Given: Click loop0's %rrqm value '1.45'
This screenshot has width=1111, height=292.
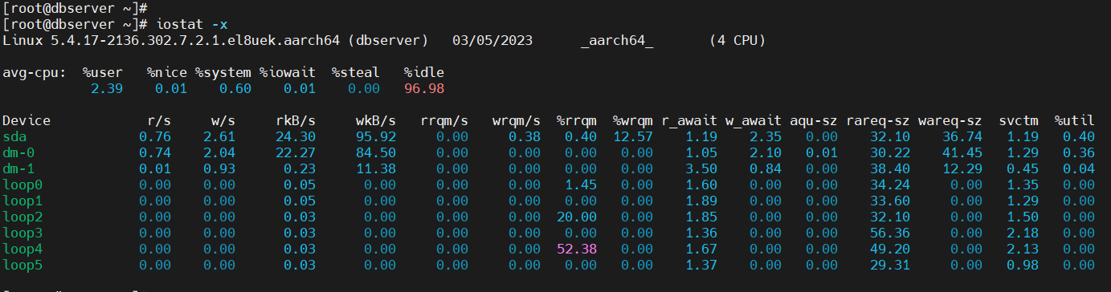Looking at the screenshot, I should pos(581,185).
